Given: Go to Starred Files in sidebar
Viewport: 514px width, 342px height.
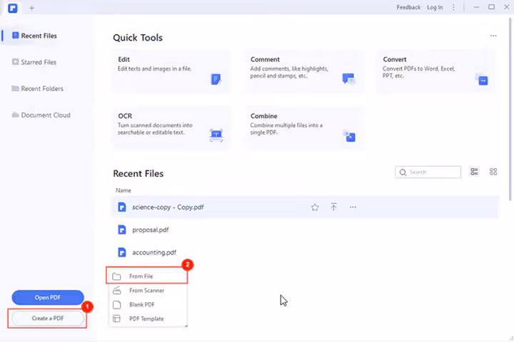Looking at the screenshot, I should (x=39, y=63).
